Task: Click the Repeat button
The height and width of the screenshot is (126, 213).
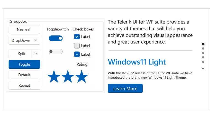Action: pos(24,85)
